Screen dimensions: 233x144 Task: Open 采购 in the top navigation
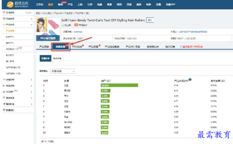click(129, 4)
